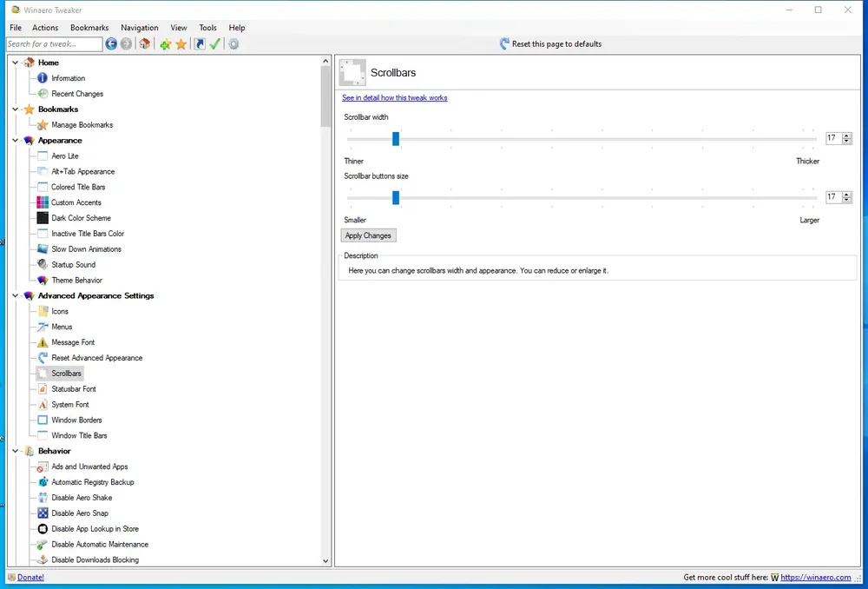
Task: Open settings gear icon in toolbar
Action: click(x=233, y=43)
